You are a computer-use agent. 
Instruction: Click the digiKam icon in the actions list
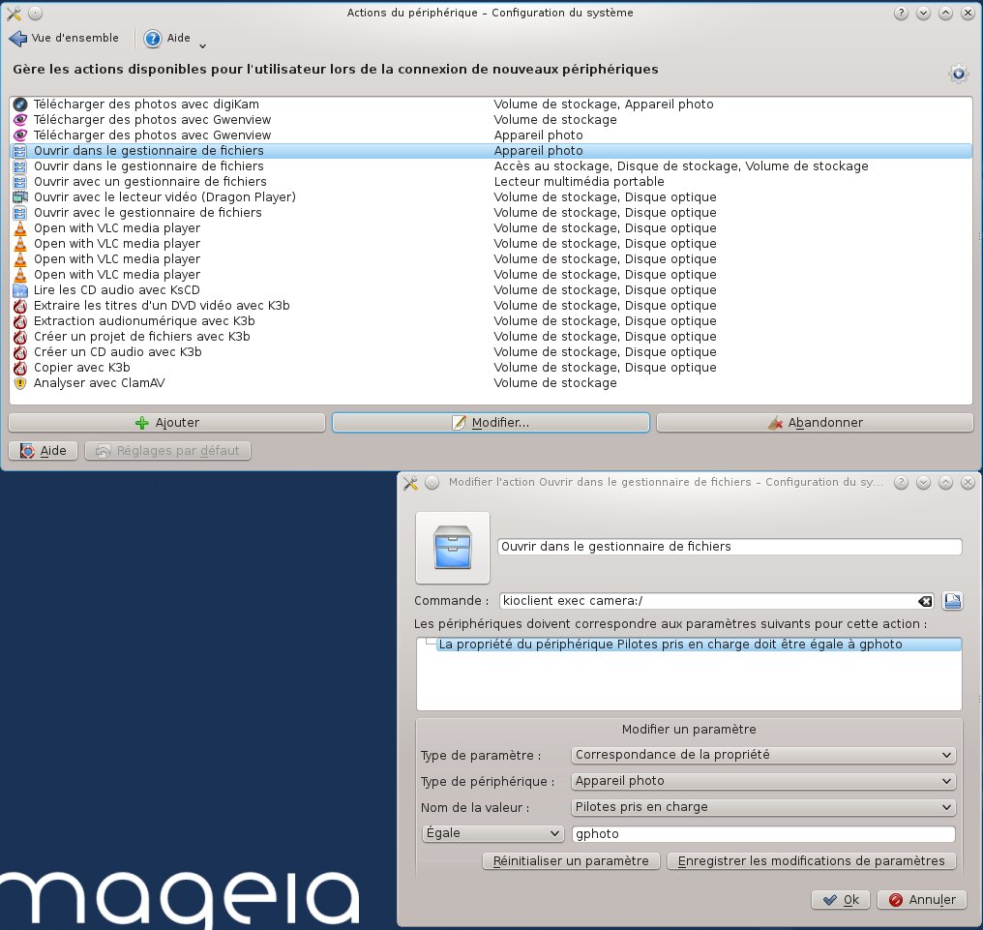20,105
